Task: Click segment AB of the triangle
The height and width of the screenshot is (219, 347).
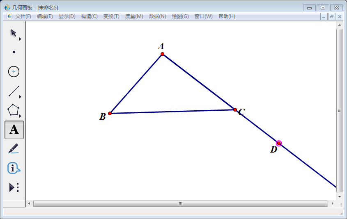Action: point(136,84)
